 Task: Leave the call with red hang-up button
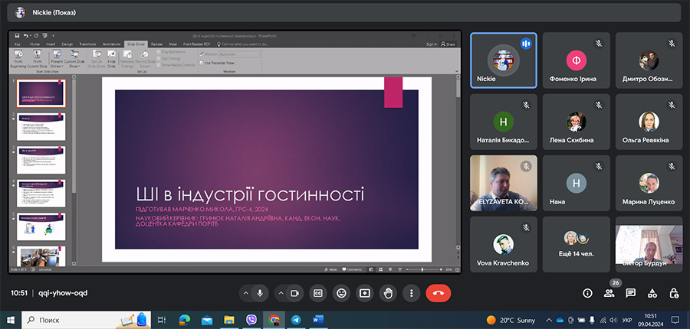tap(439, 293)
